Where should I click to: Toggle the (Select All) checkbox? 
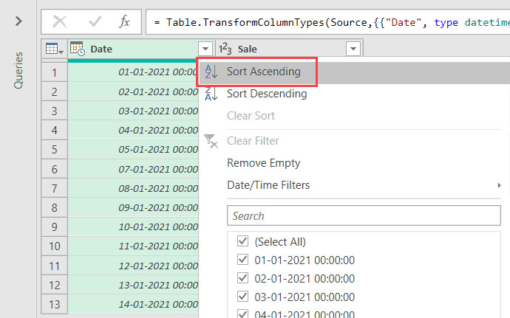point(241,241)
